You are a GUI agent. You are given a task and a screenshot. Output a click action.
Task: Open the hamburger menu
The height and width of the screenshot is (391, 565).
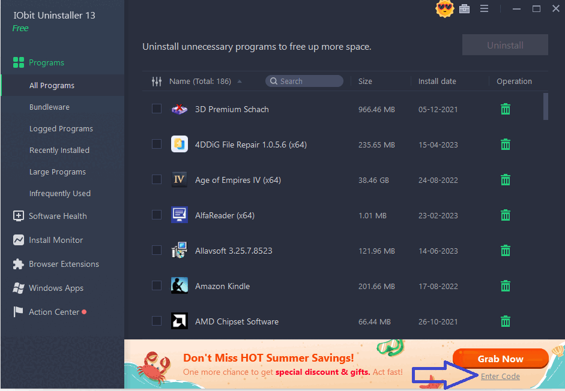pyautogui.click(x=484, y=9)
